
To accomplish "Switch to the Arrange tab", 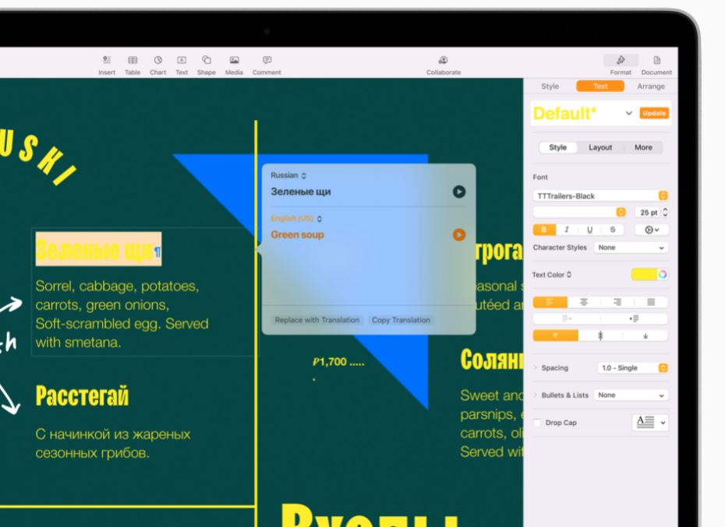I will click(651, 86).
